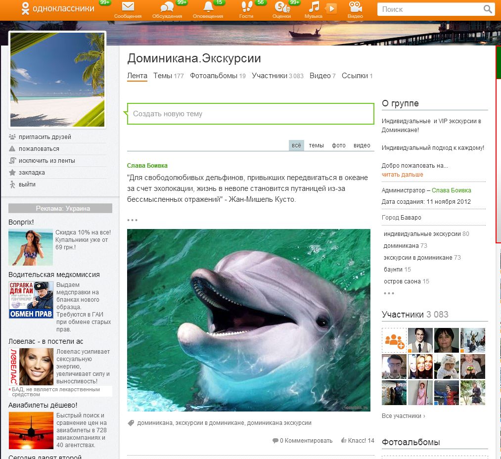Click the airplane sunset ad image
This screenshot has width=501, height=459.
click(31, 430)
